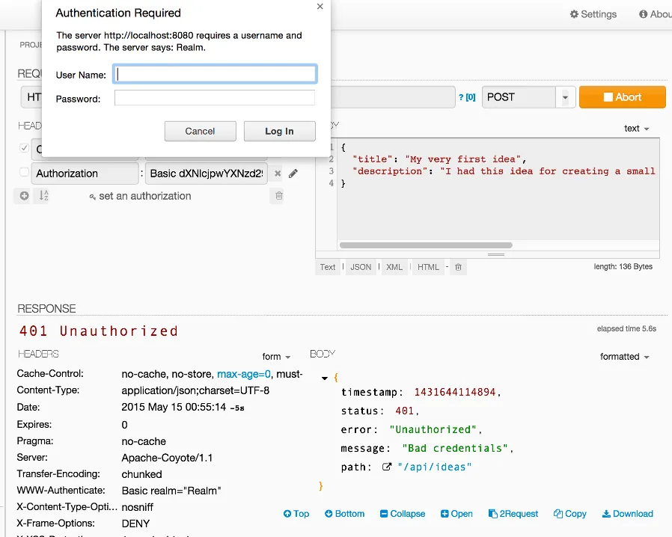
Task: Collapse the JSON response root object
Action: 325,378
